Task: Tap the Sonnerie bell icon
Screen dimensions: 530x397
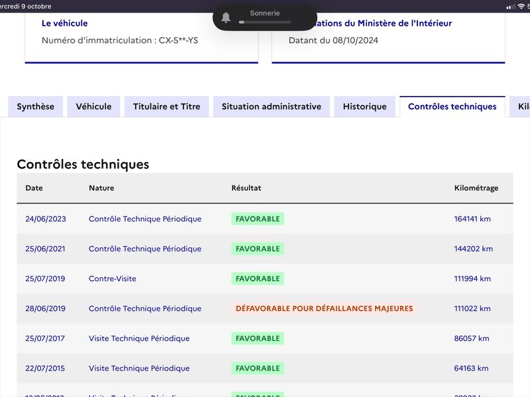Action: tap(226, 17)
